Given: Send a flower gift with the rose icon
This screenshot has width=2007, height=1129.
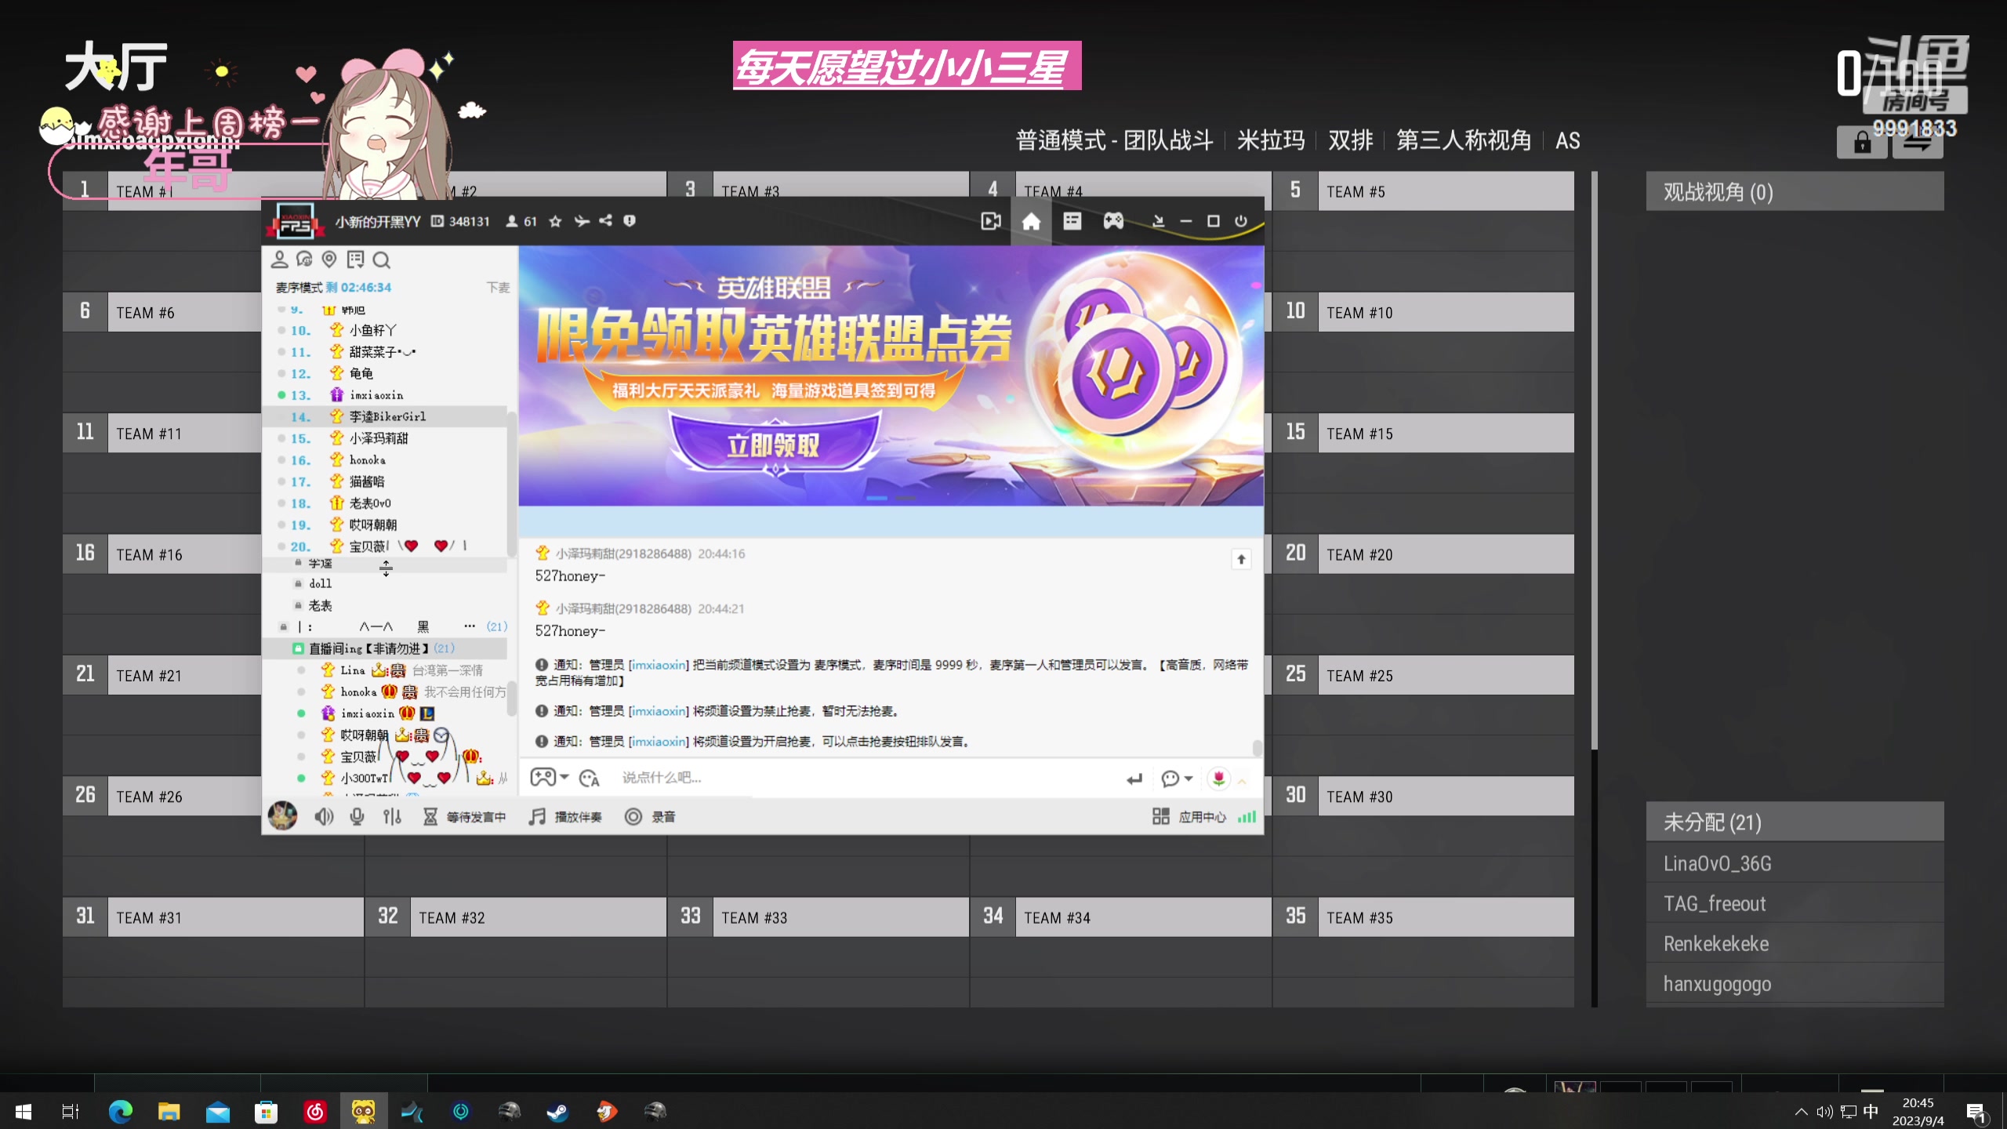Looking at the screenshot, I should (1218, 779).
